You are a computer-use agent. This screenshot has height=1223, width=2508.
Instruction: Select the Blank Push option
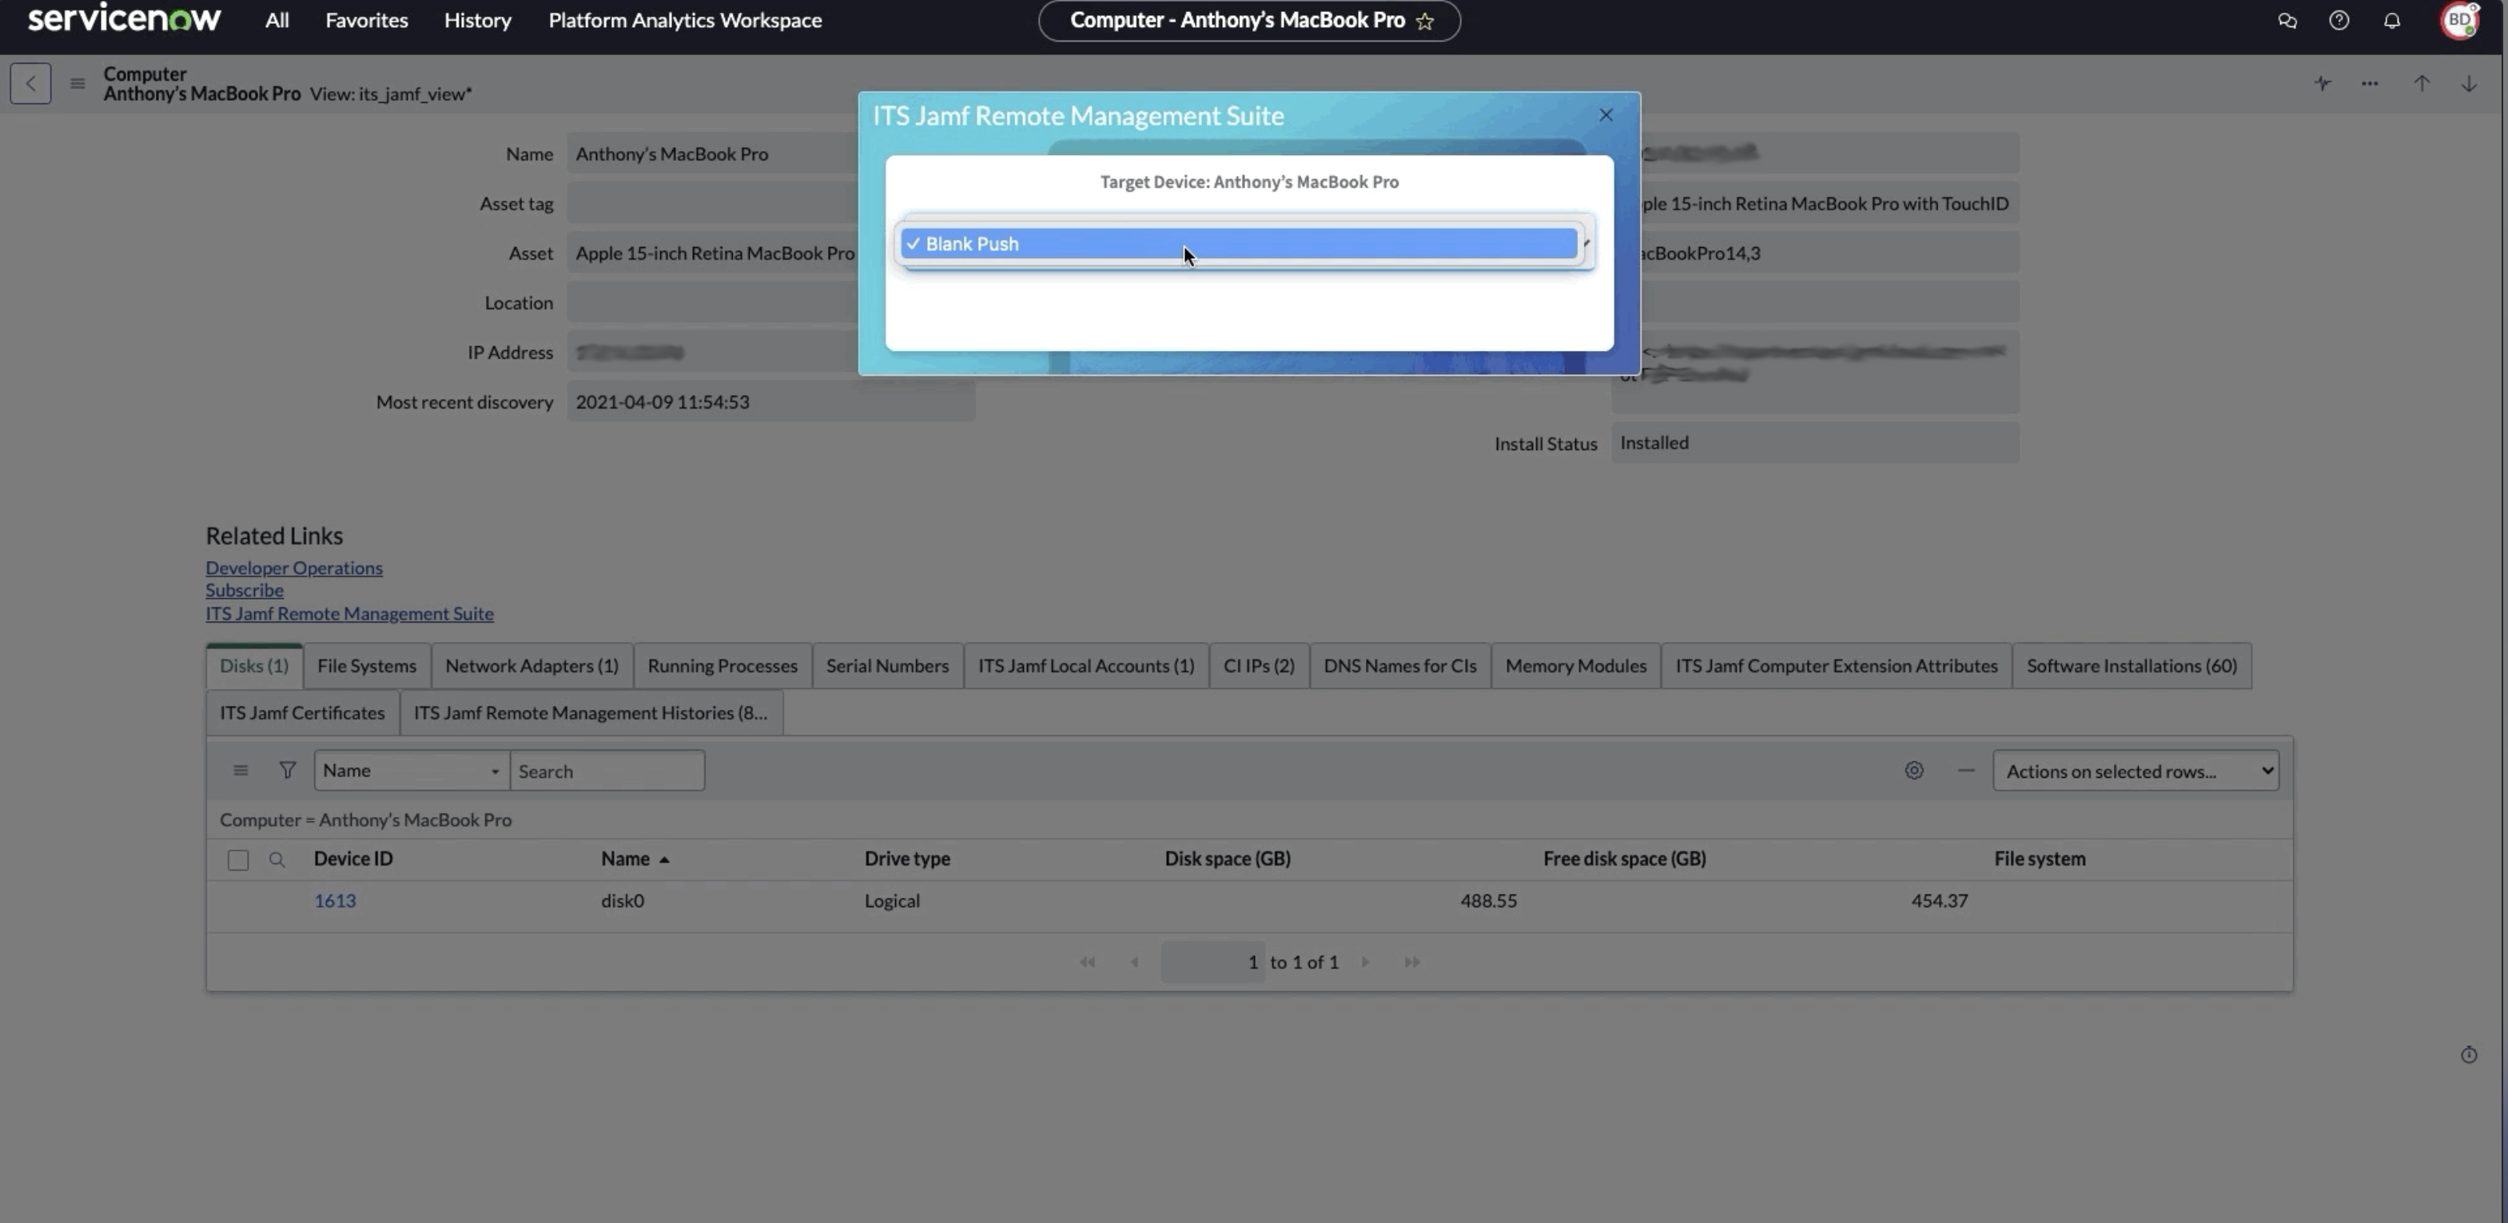pyautogui.click(x=1239, y=244)
